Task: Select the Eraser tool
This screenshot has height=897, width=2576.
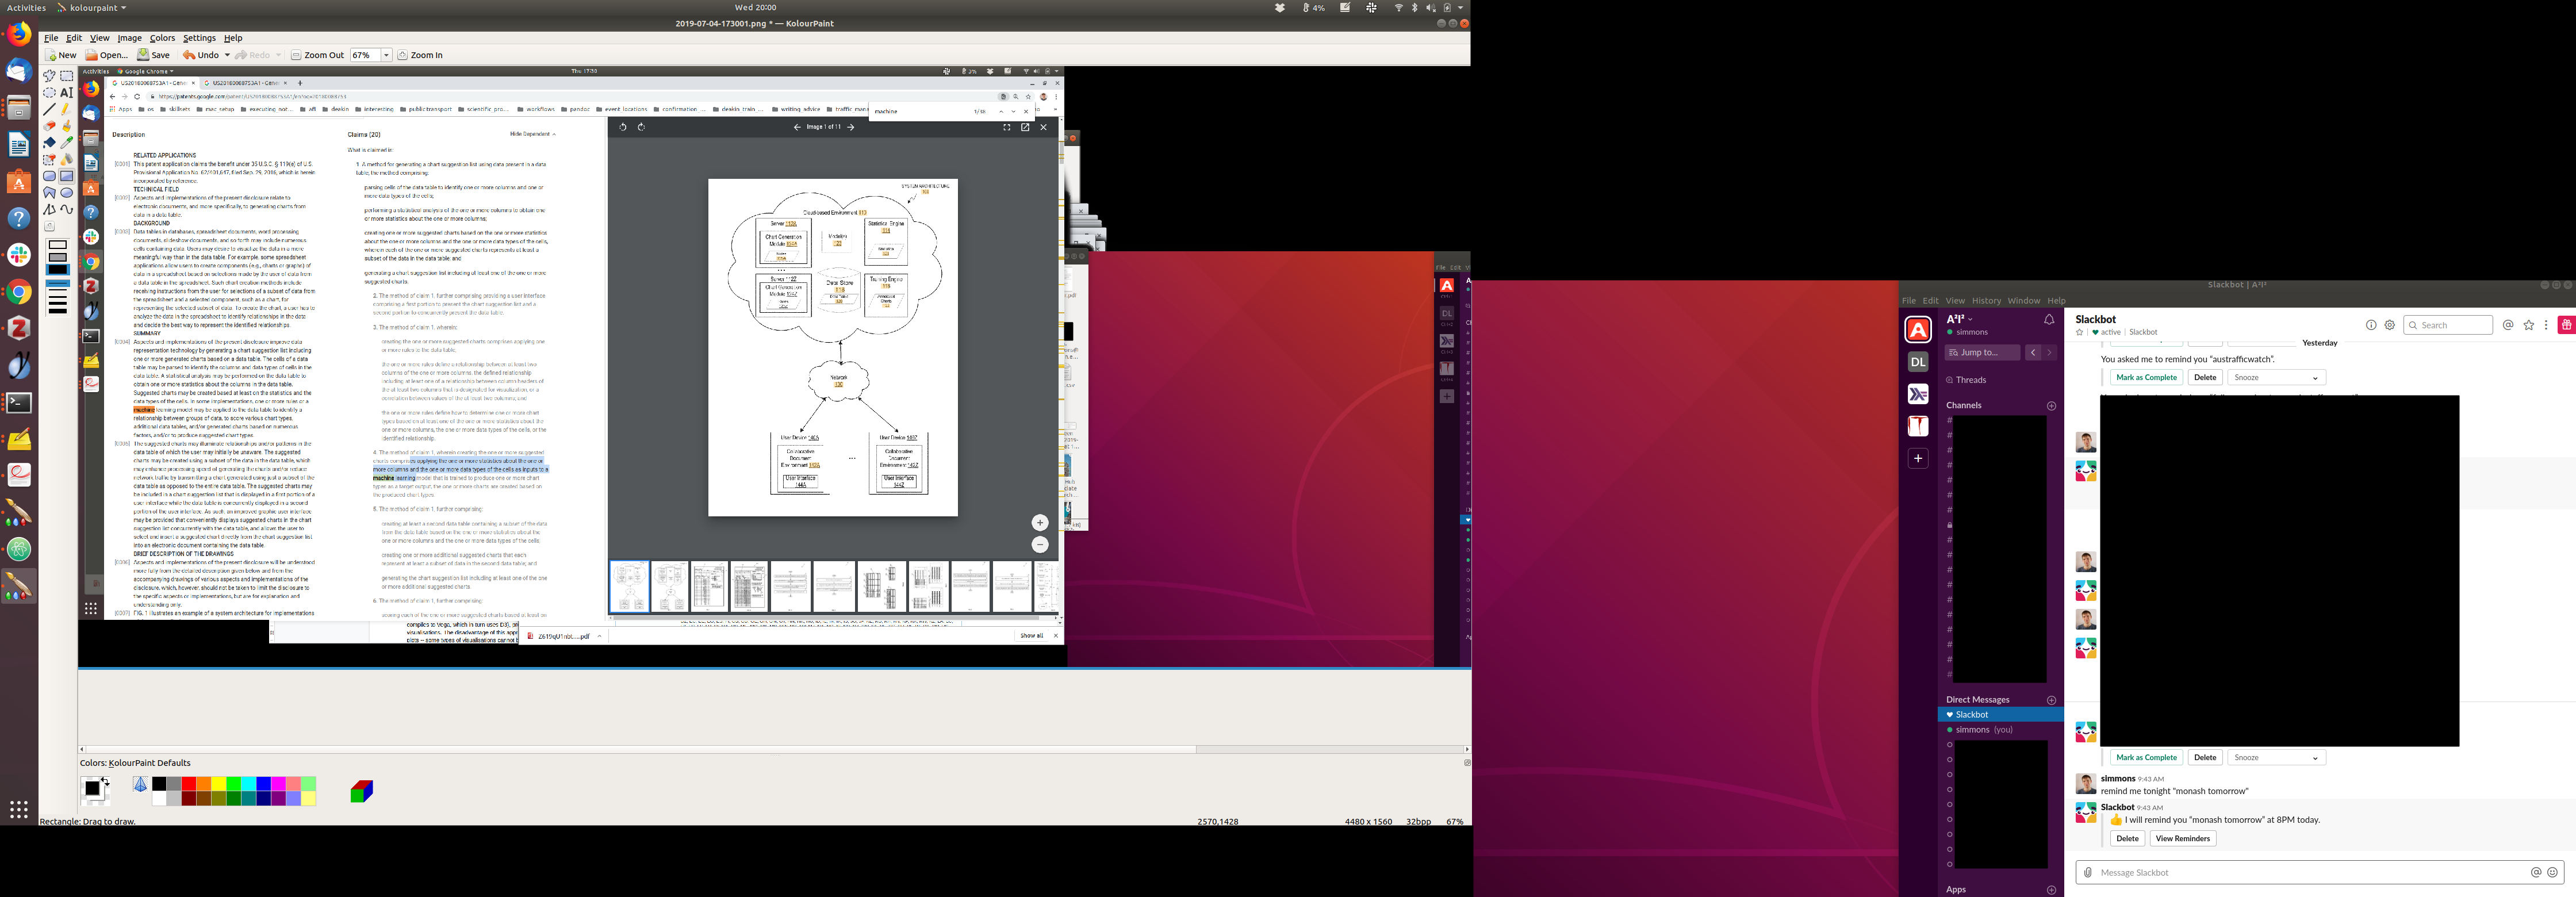Action: pos(49,126)
